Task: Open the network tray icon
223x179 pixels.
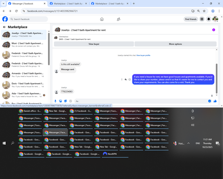Action: (193, 118)
